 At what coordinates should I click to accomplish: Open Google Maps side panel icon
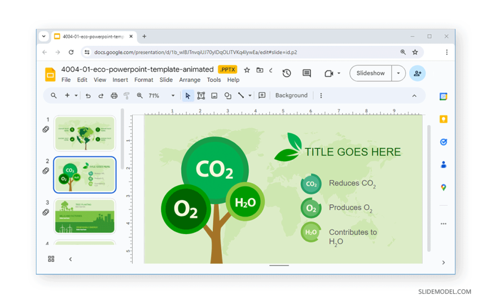coord(444,188)
